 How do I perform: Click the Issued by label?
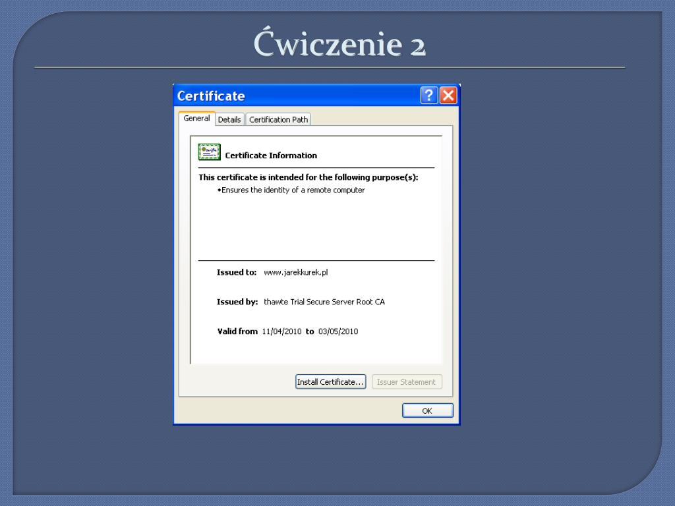click(x=237, y=302)
